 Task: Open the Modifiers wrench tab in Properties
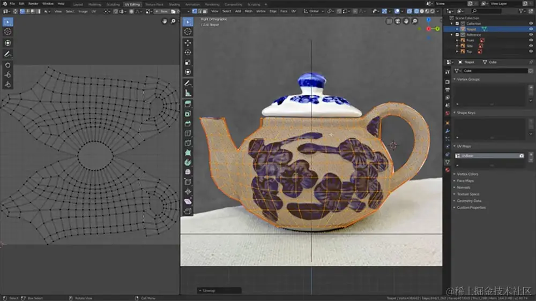tap(447, 131)
